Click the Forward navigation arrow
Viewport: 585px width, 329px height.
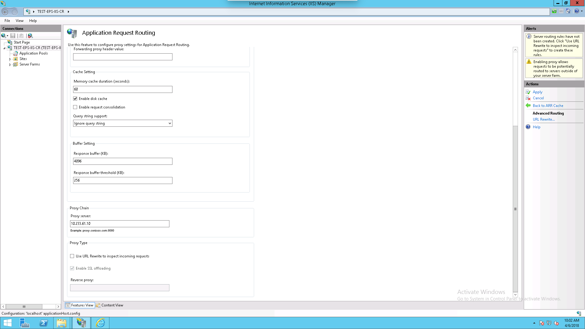point(14,12)
